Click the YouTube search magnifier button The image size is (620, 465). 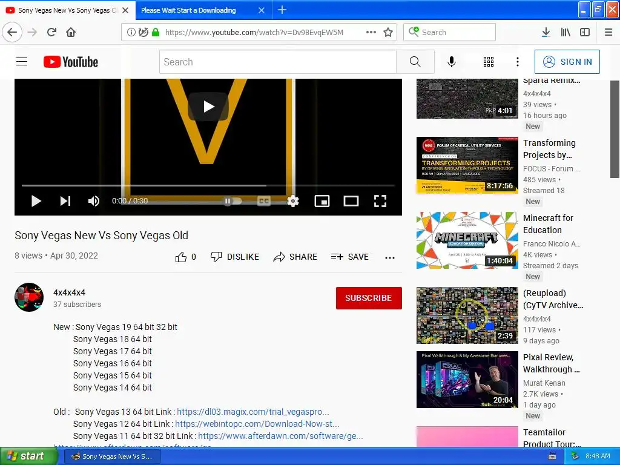415,62
